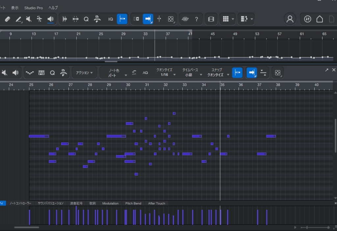This screenshot has width=337, height=231.
Task: Open the アクション dropdown menu
Action: 84,72
